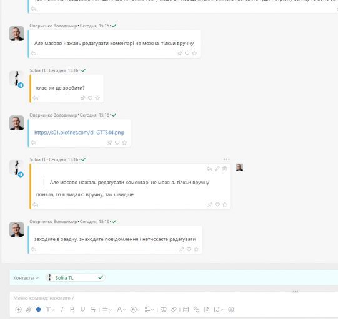
Task: Click the text 'заходите в заадчу, знаходите повідомлення'
Action: coord(86,239)
